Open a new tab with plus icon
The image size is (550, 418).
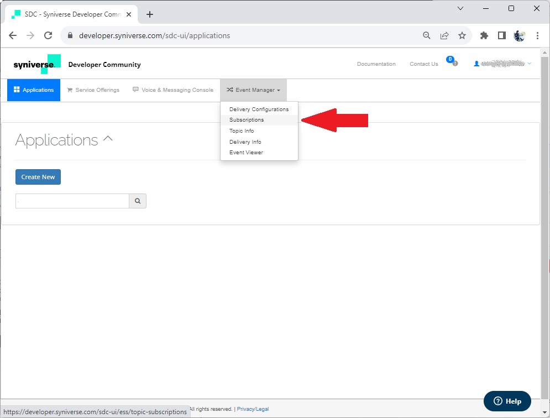pos(150,14)
